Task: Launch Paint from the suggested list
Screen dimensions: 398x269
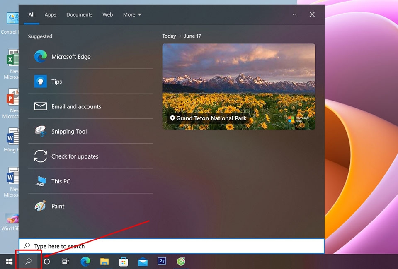Action: pos(58,206)
